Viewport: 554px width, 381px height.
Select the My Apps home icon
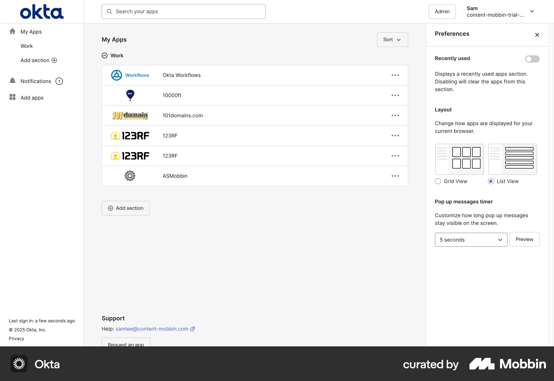(12, 31)
